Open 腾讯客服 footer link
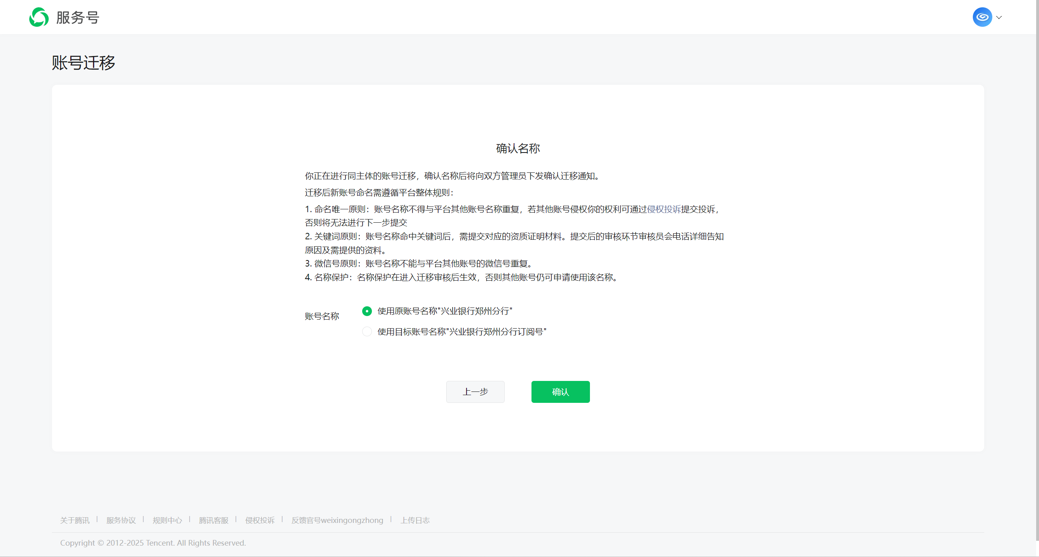The image size is (1039, 557). click(x=214, y=520)
